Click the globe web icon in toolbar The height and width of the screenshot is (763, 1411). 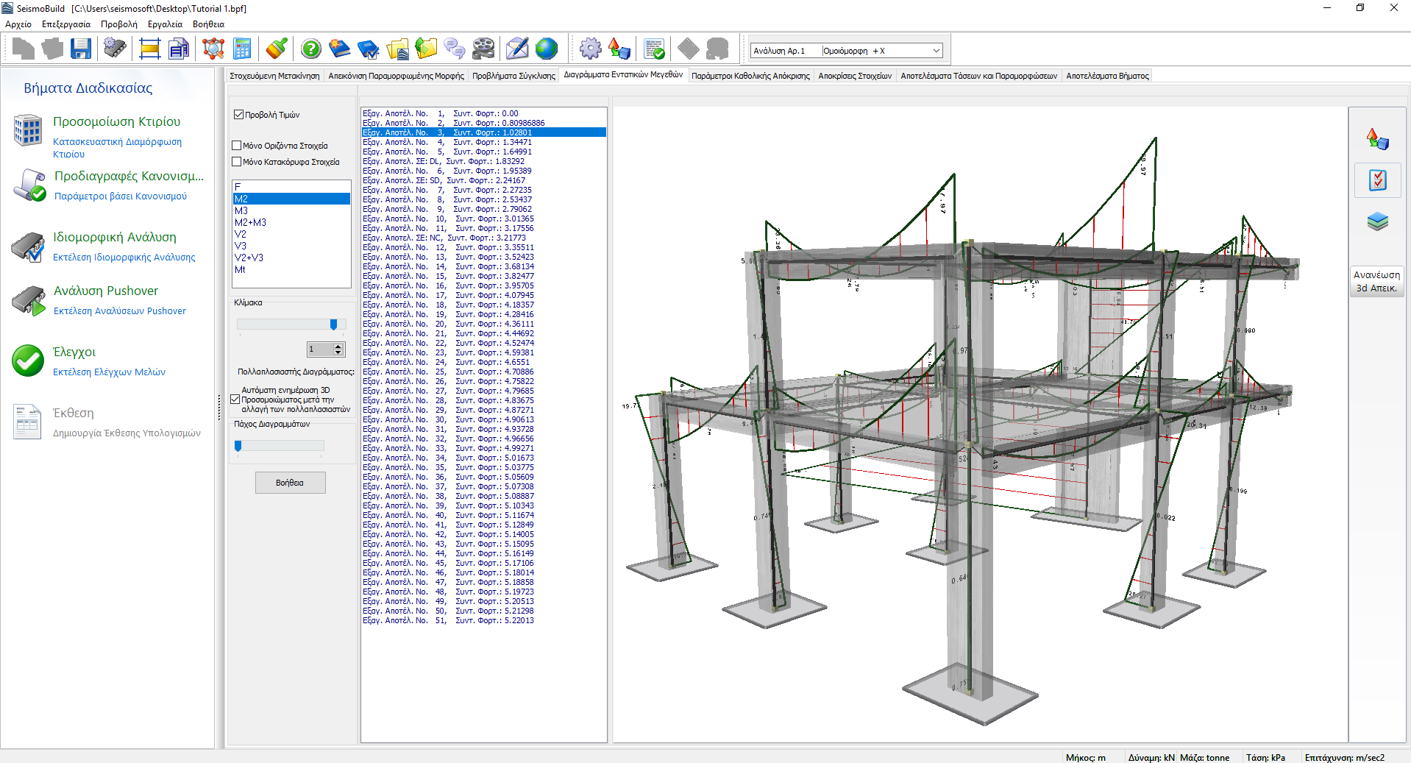click(547, 49)
